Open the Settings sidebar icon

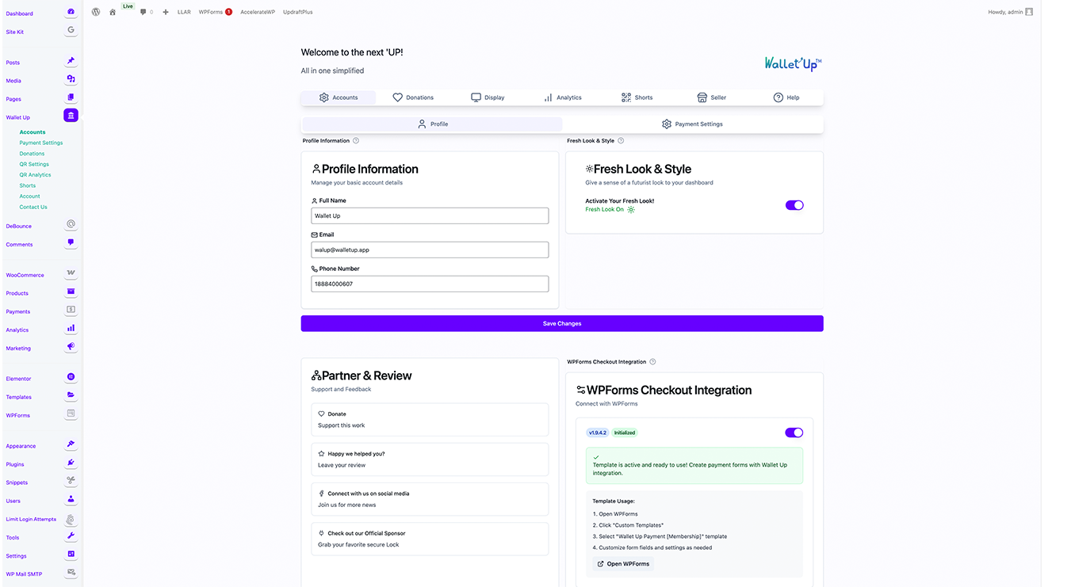(x=71, y=554)
